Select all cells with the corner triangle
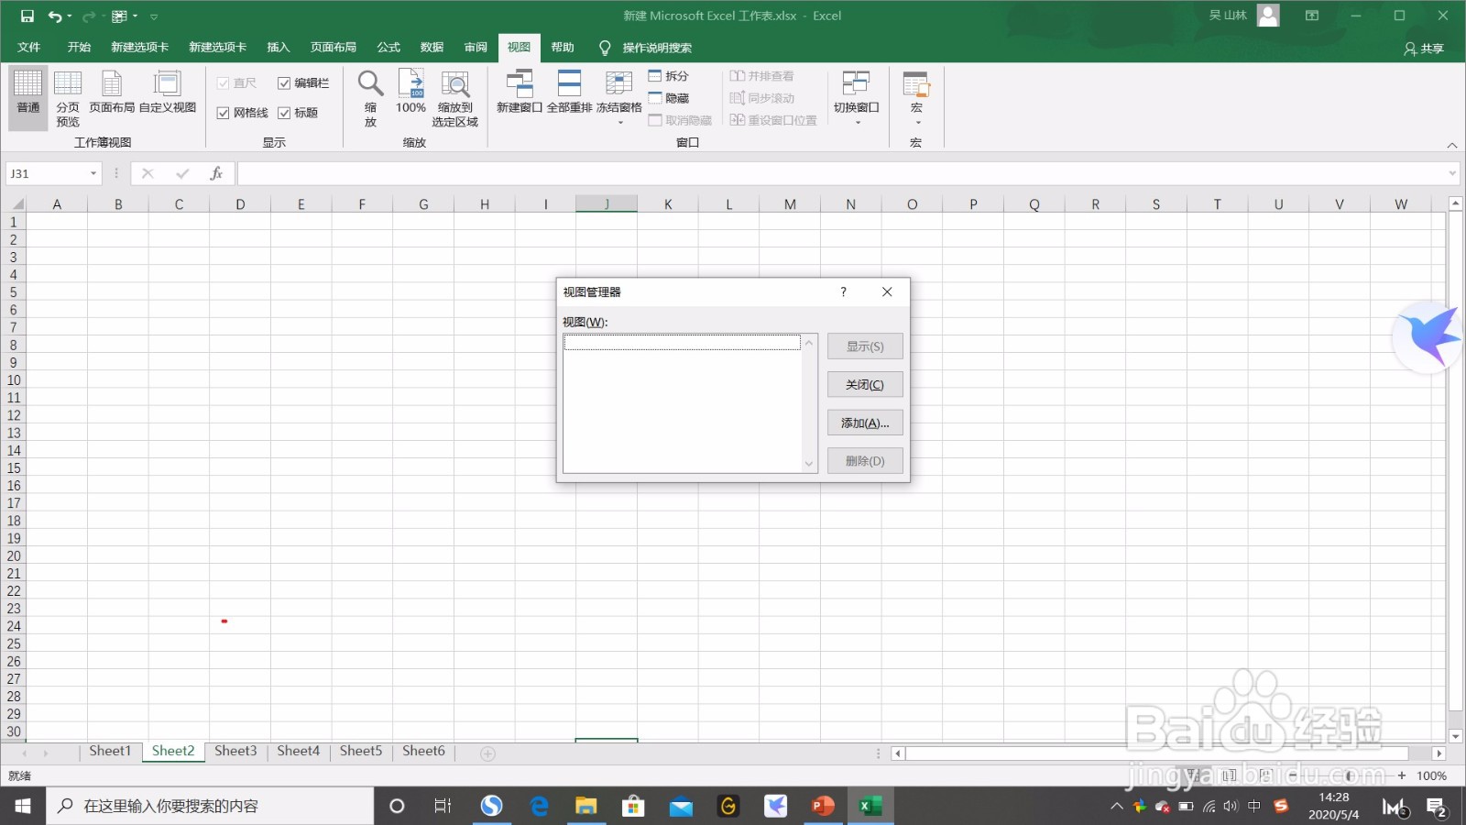The image size is (1466, 825). click(17, 204)
